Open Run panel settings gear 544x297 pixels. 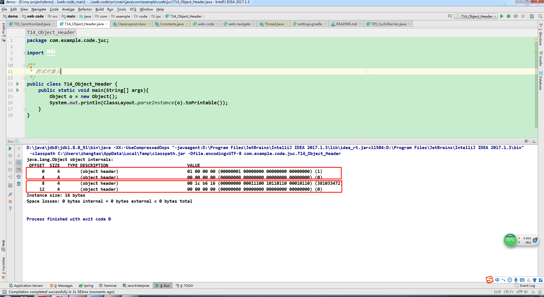(x=527, y=141)
